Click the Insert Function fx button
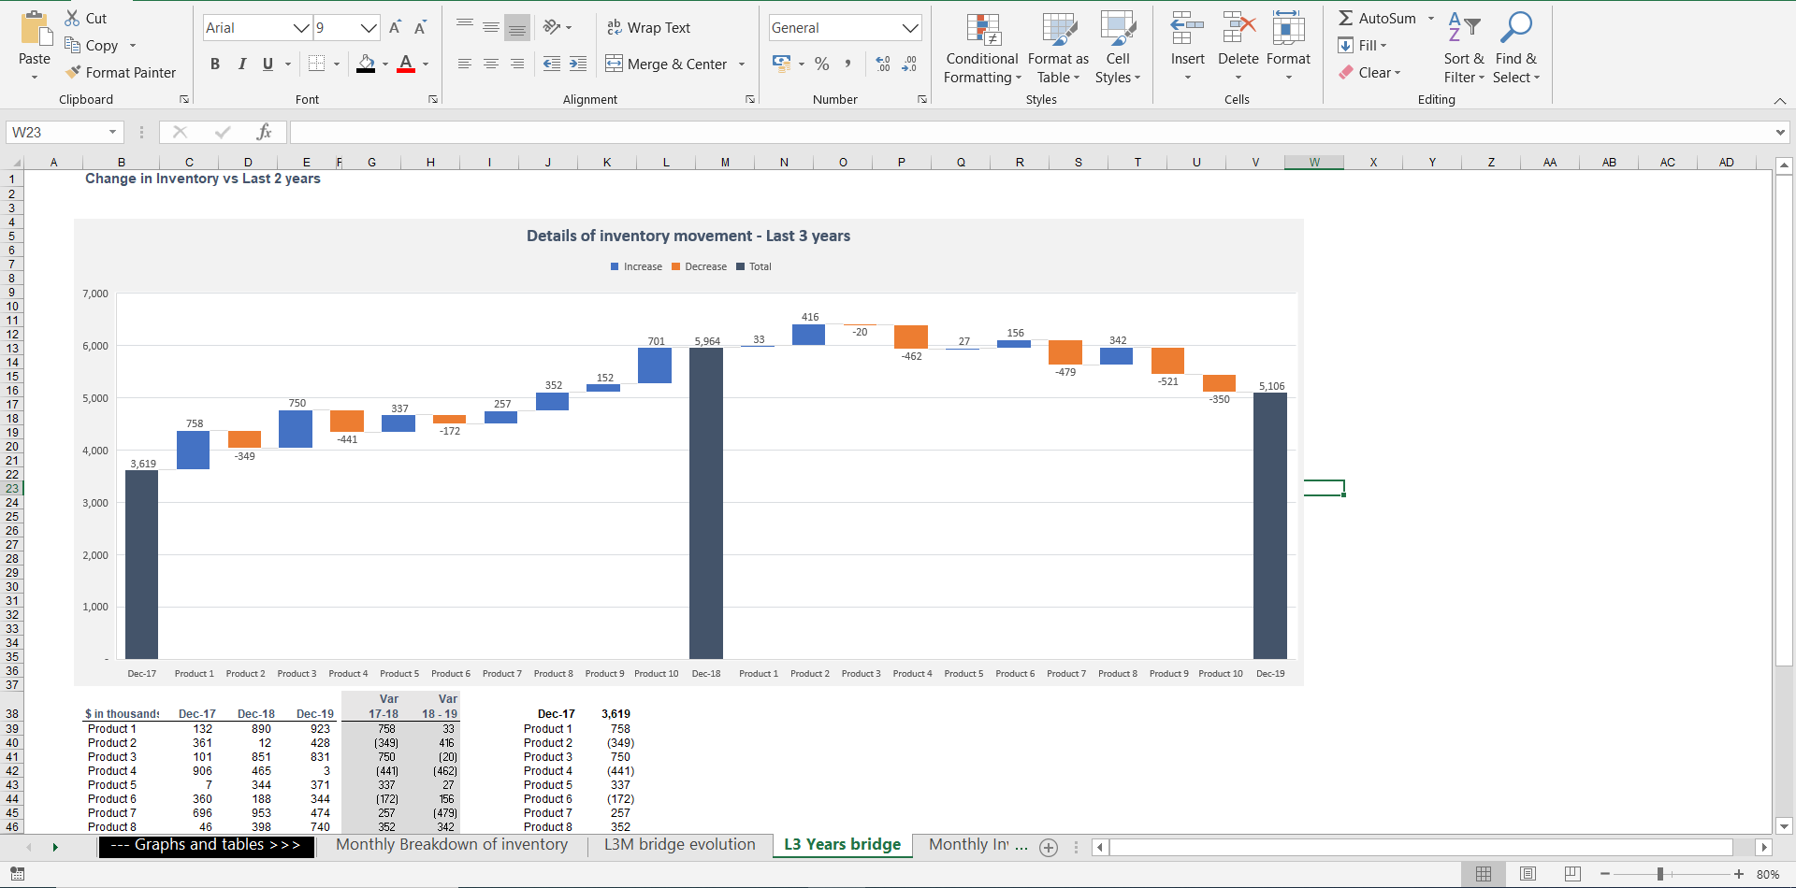Screen dimensions: 1796x888 pyautogui.click(x=264, y=132)
